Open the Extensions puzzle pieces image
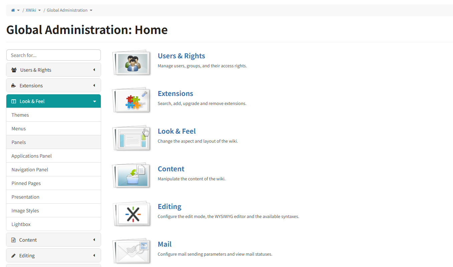 [x=132, y=100]
